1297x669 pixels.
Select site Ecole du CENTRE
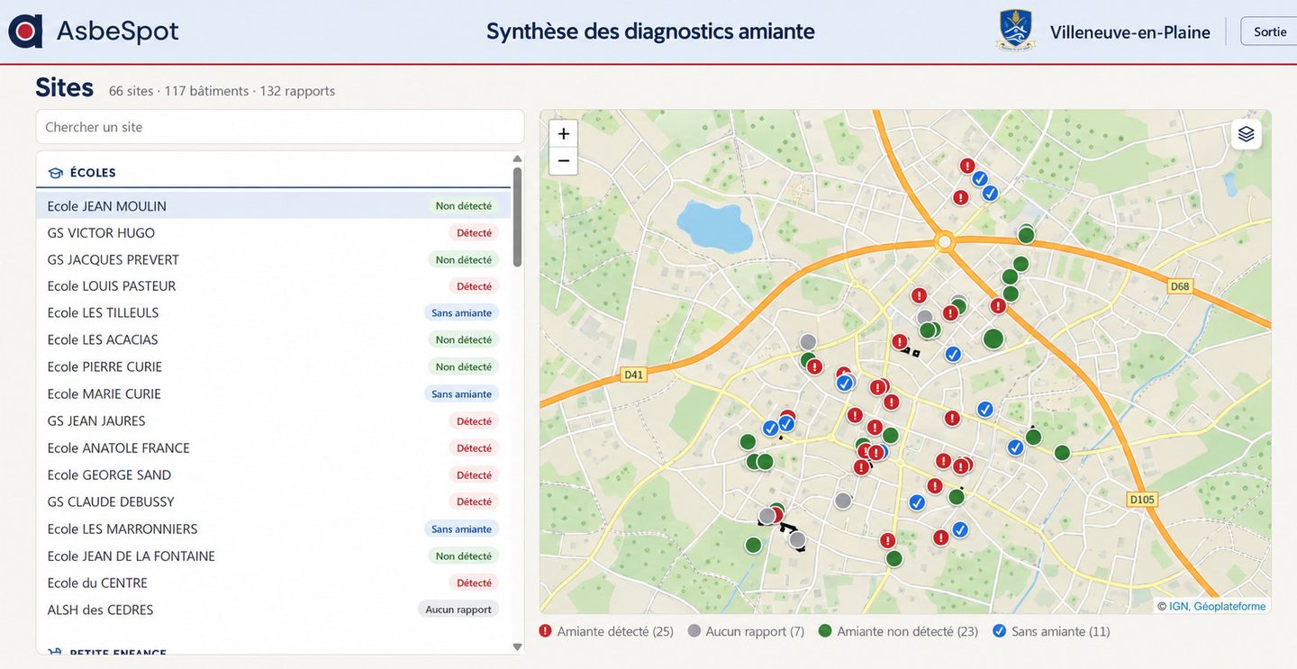[x=273, y=583]
